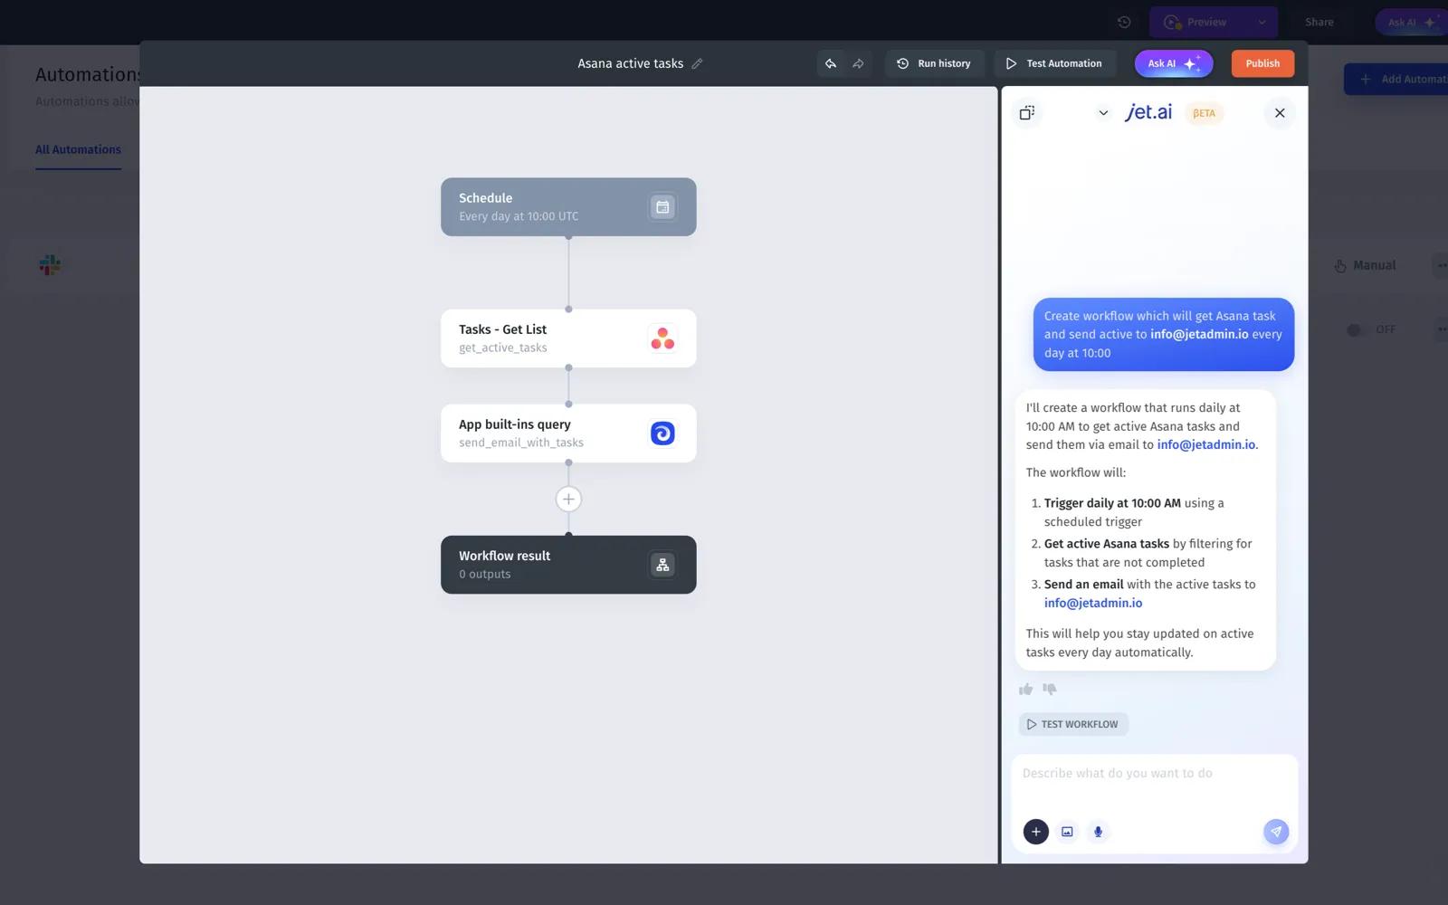Click the undo arrow icon
This screenshot has height=905, width=1448.
point(830,63)
